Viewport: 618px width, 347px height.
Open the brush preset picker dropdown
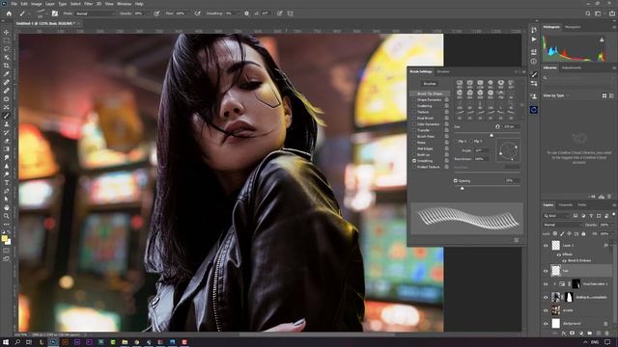46,13
